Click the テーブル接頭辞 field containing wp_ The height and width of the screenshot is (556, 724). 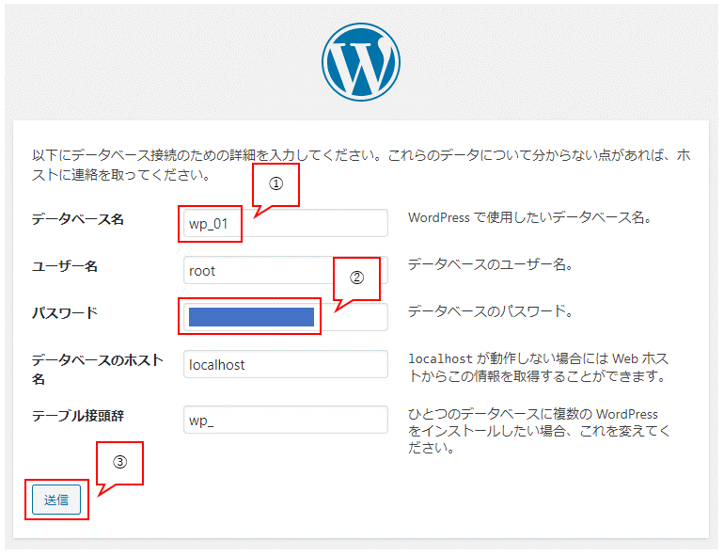click(285, 420)
